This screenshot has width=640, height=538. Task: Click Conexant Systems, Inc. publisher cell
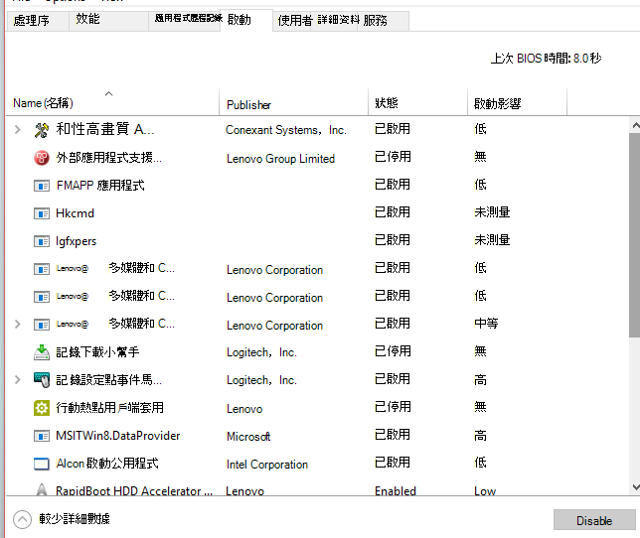[286, 130]
